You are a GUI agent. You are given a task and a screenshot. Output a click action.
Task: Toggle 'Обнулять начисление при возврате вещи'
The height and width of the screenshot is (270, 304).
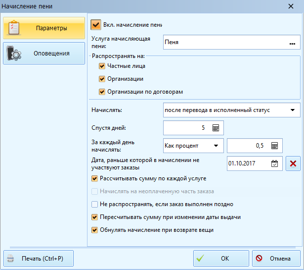(x=95, y=230)
